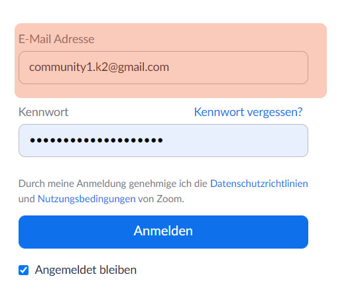
Task: Select the forgotten password recovery link
Action: point(248,112)
